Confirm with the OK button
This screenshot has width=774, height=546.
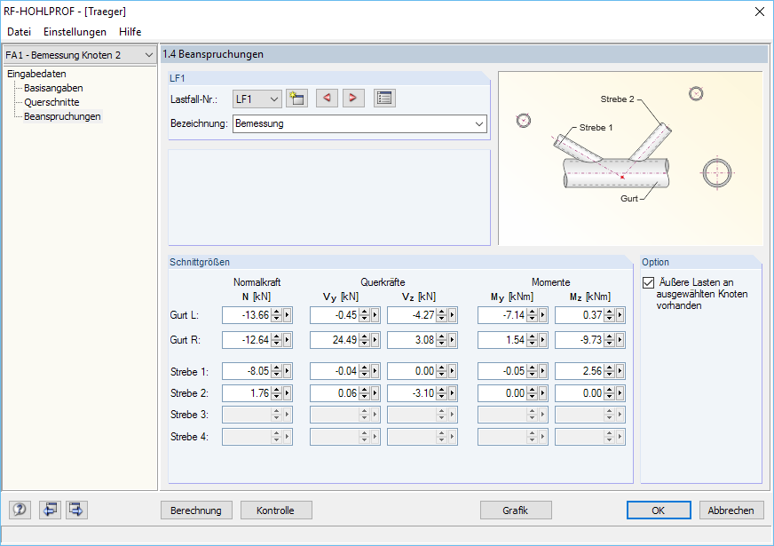point(659,510)
